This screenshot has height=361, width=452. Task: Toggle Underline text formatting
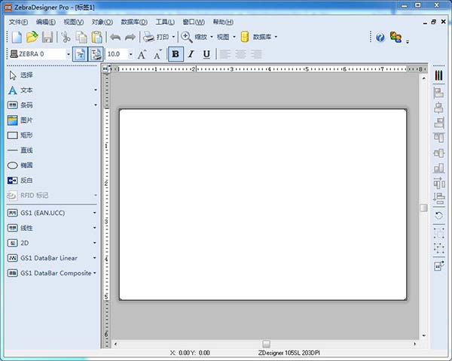point(206,54)
